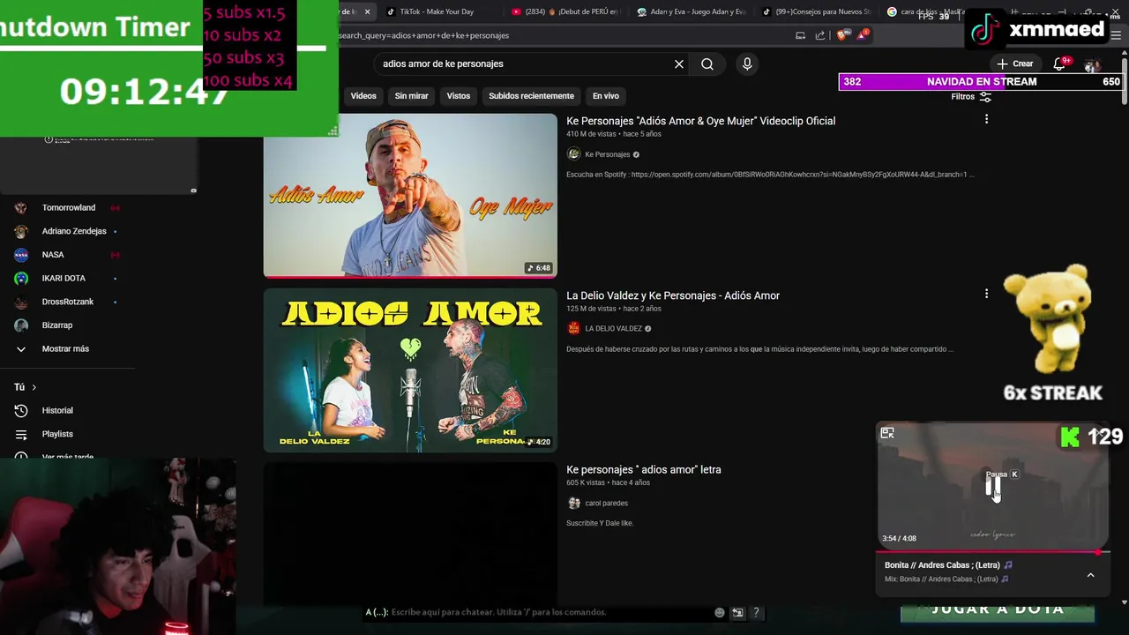This screenshot has height=635, width=1129.
Task: Visit the carol paredes channel link
Action: [x=607, y=504]
